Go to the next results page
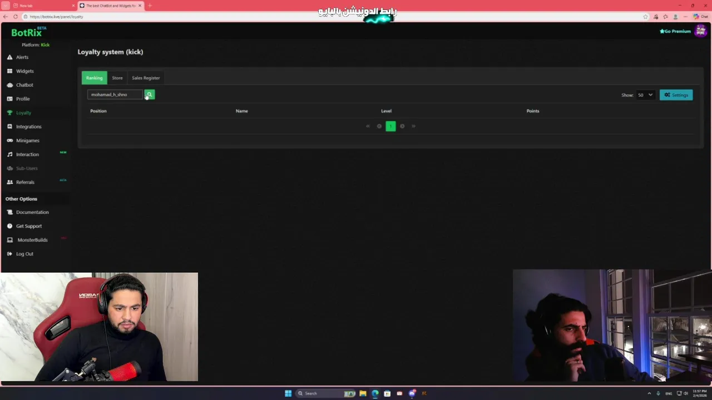The image size is (712, 400). [402, 126]
